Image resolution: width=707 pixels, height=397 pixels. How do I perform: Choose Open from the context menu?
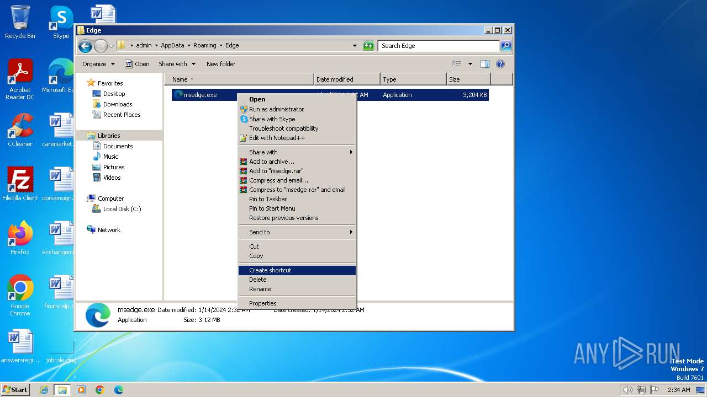pos(297,99)
